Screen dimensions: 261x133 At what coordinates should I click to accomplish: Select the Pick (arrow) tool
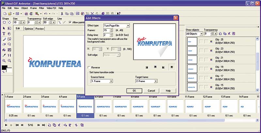point(4,29)
